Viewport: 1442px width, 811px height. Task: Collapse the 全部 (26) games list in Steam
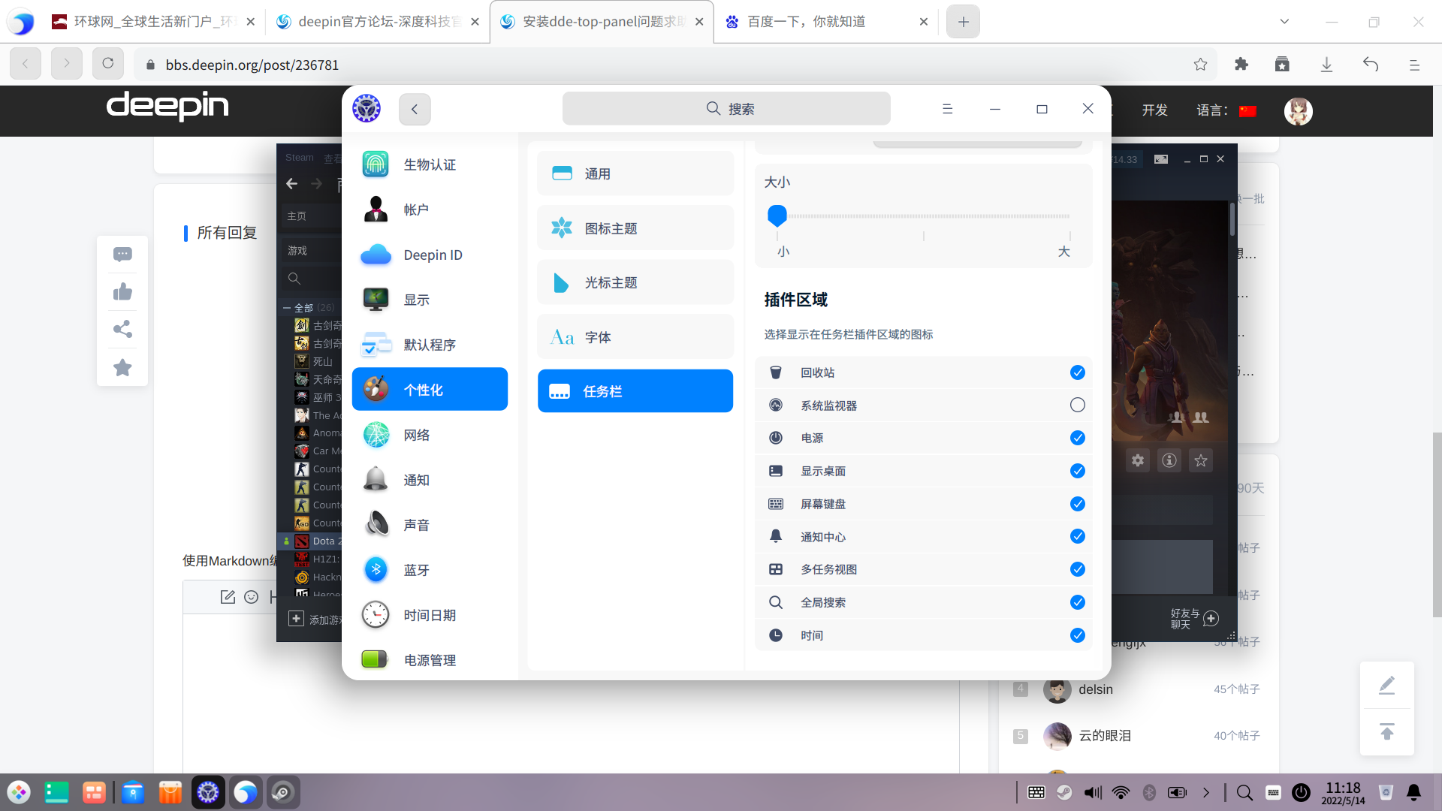287,307
